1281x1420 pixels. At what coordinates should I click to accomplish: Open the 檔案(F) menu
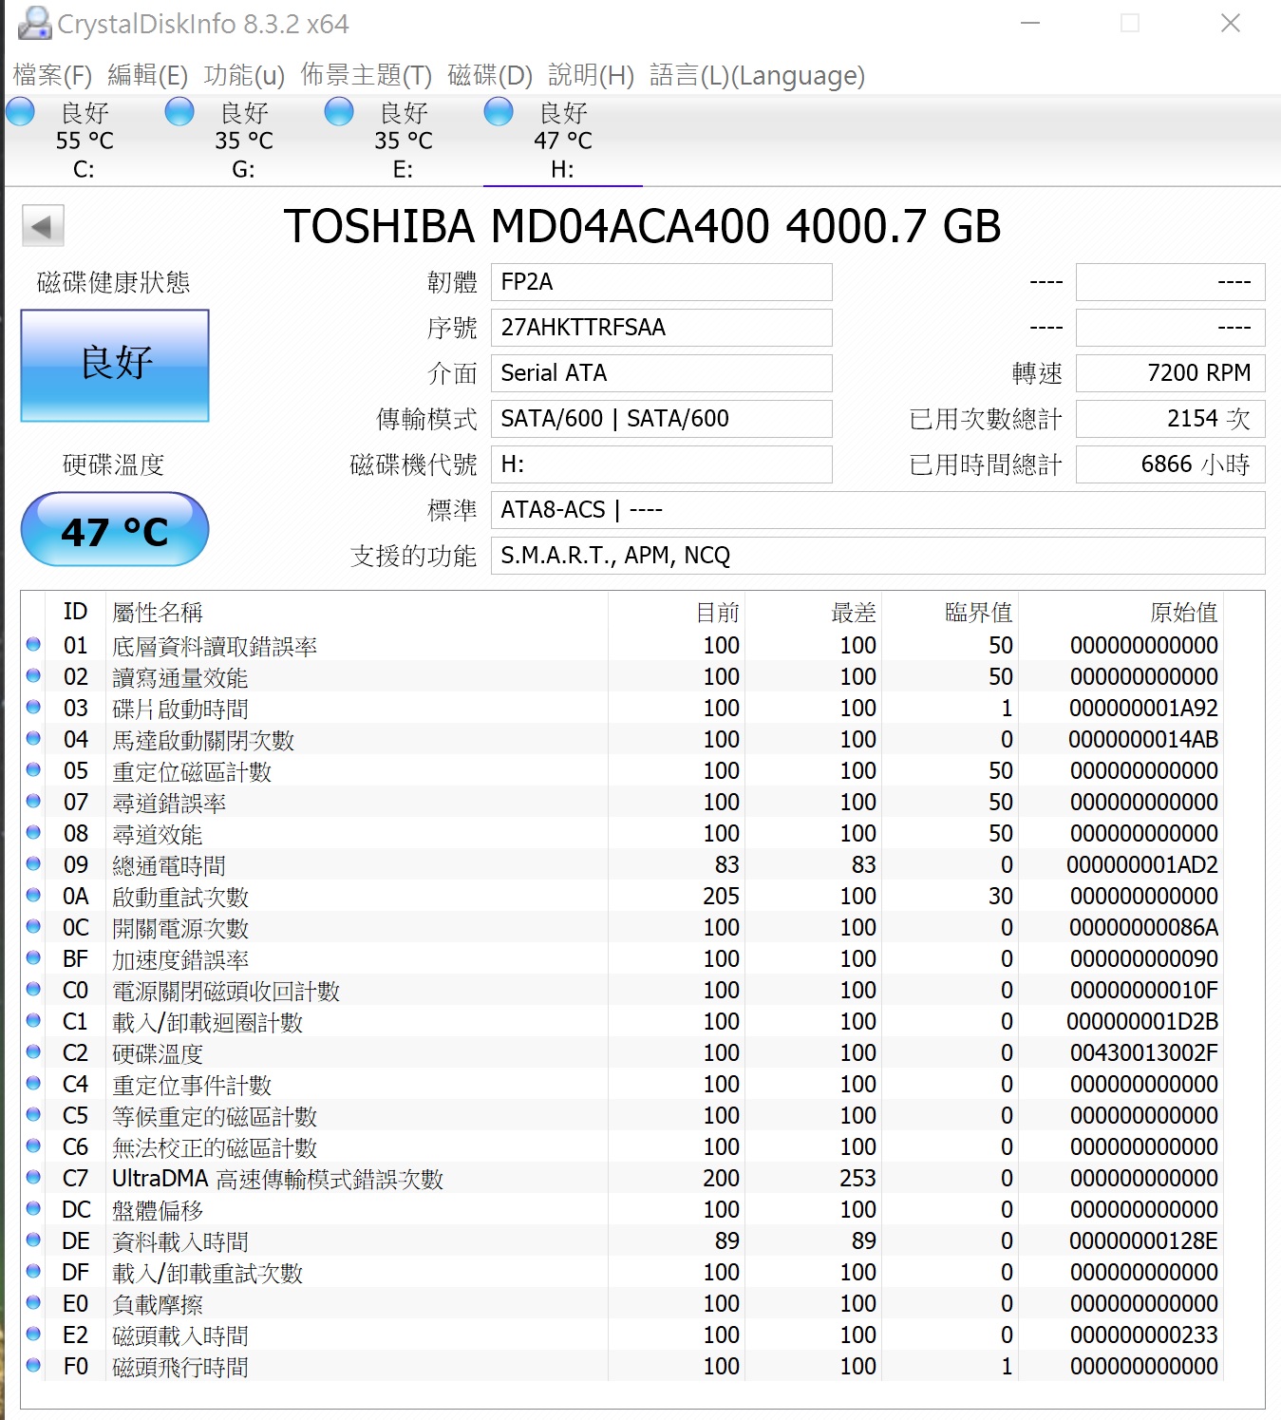[52, 75]
